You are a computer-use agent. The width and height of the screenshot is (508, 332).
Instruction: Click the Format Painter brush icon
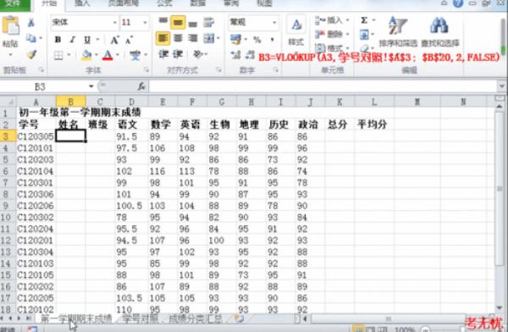click(x=31, y=54)
